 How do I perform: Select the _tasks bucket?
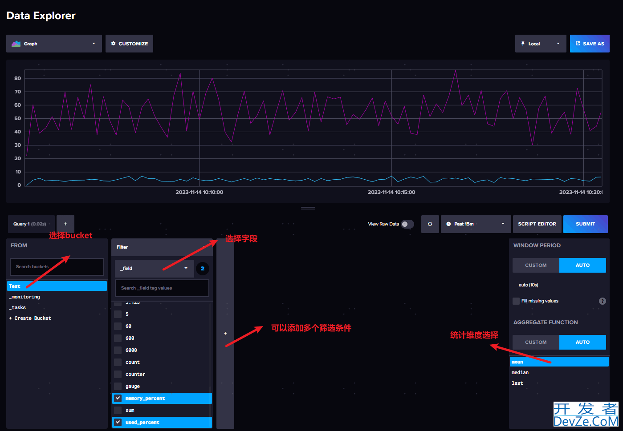pos(57,307)
